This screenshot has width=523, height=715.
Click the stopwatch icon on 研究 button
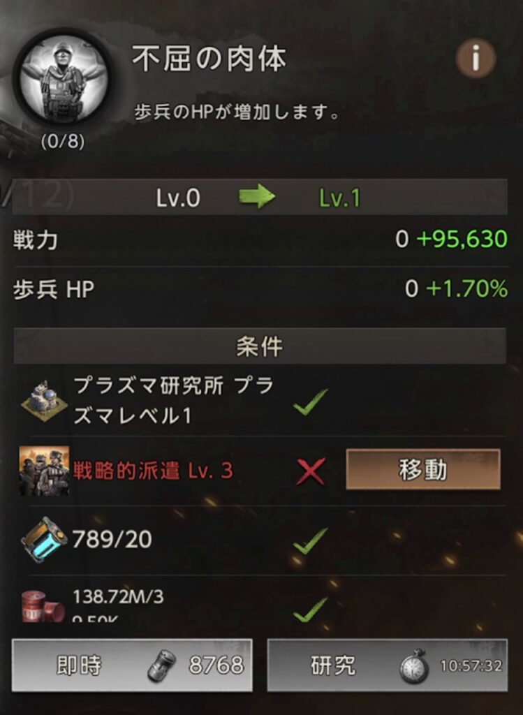point(414,666)
